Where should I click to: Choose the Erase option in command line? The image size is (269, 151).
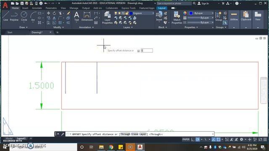[134, 134]
